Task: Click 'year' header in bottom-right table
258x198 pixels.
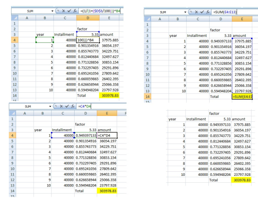Action: [172, 119]
